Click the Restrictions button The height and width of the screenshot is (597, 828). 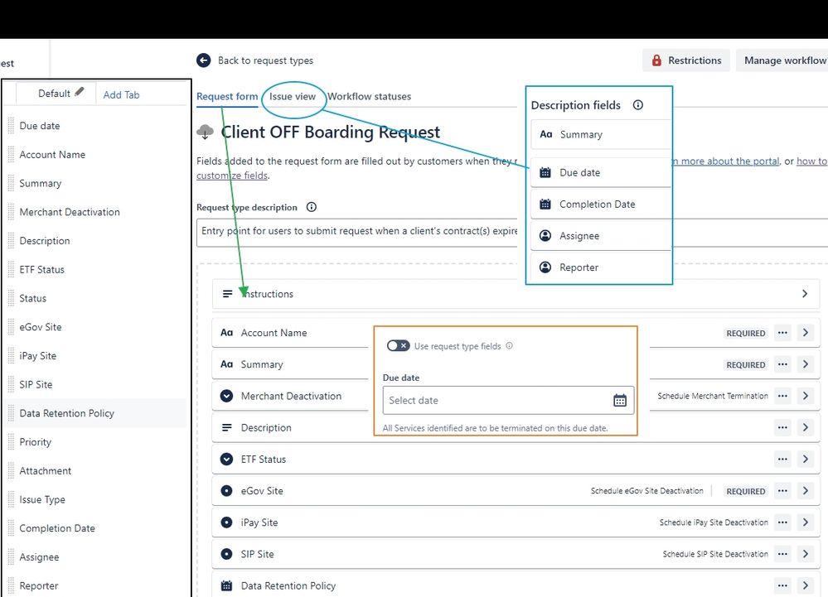click(686, 60)
